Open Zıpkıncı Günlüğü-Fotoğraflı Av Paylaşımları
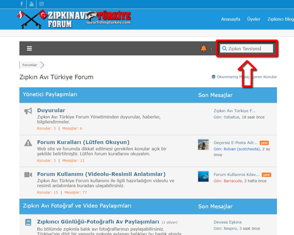Viewport: 294px width, 235px height. (98, 222)
